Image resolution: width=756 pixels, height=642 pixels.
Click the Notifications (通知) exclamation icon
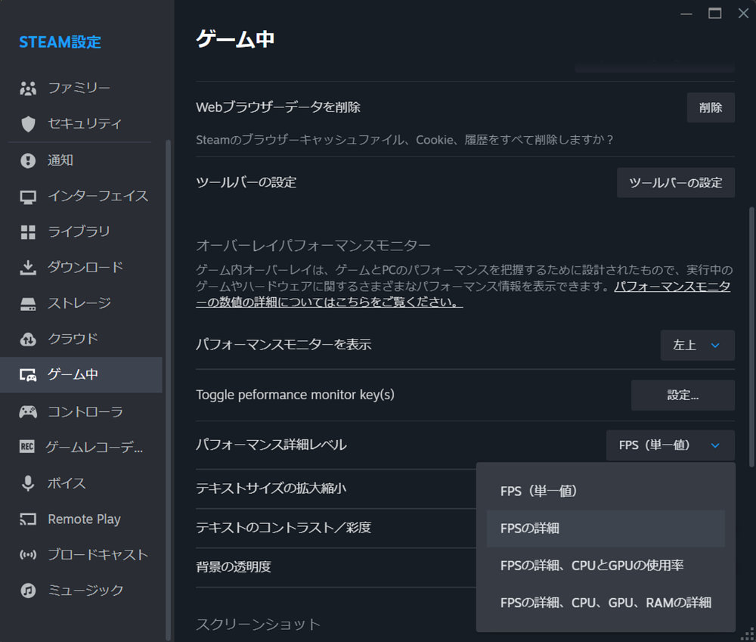28,160
